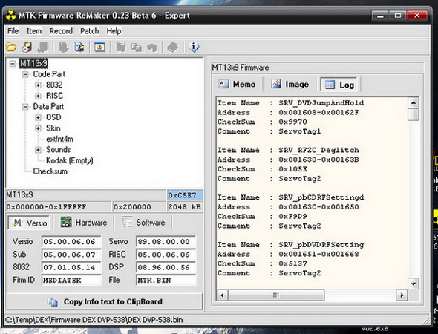Click the radiation app icon in the title bar
This screenshot has width=438, height=334.
10,16
